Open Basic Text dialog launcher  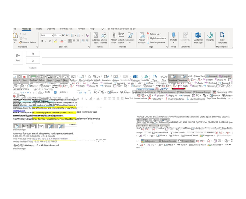coord(89,47)
